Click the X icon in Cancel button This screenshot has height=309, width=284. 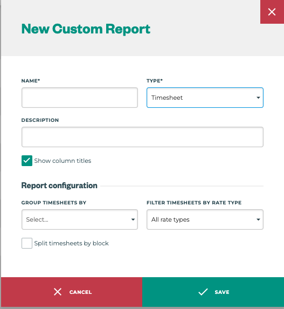58,292
